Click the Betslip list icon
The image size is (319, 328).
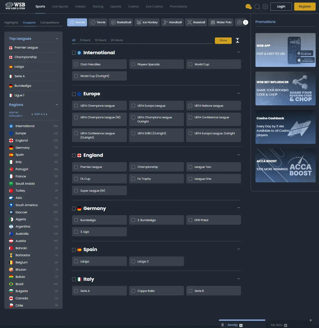(241, 325)
